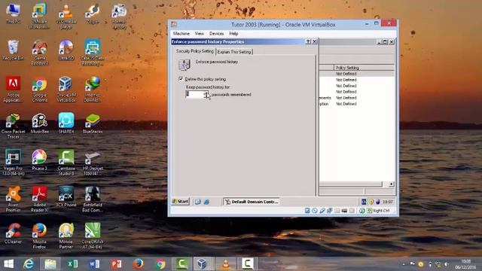This screenshot has width=482, height=271.
Task: Open VMware Workstation desktop shortcut
Action: [39, 17]
